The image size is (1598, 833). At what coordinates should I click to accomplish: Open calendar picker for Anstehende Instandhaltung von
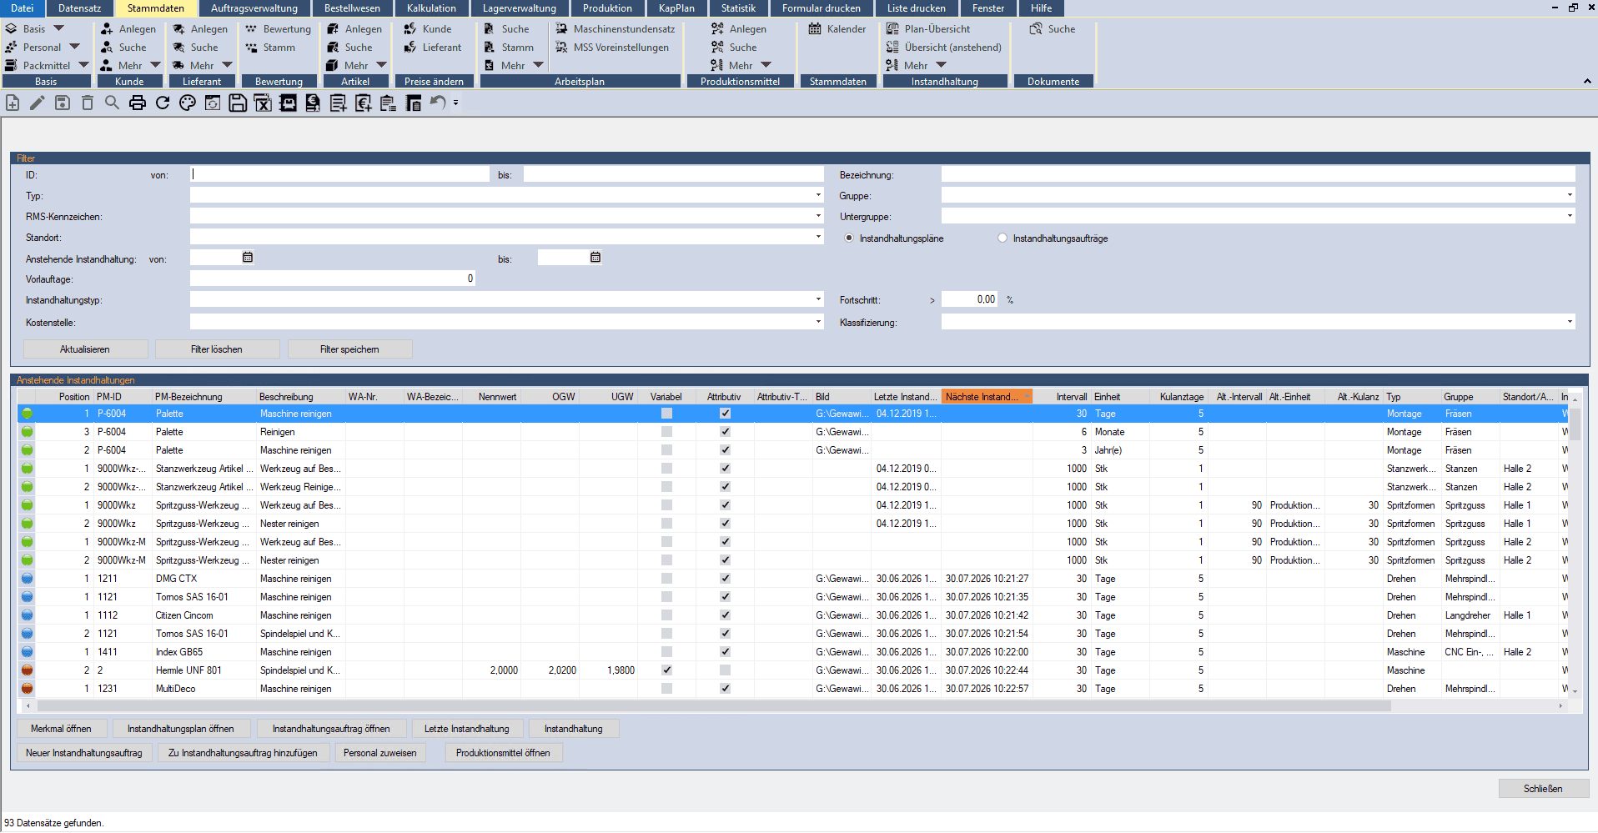pos(248,258)
